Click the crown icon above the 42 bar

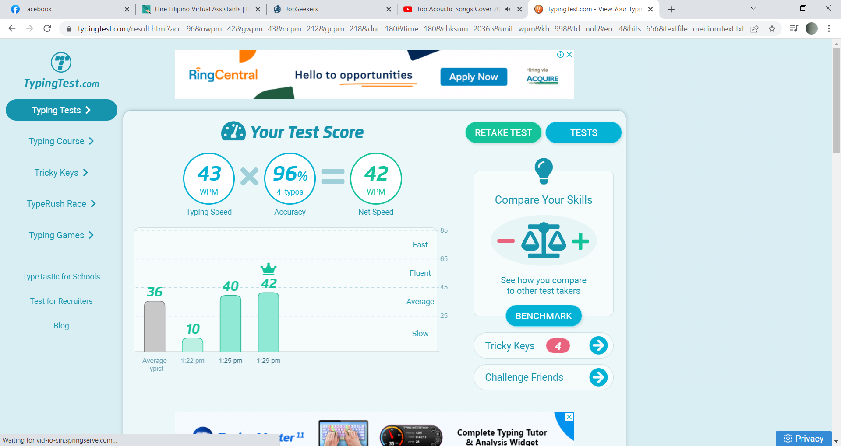269,268
